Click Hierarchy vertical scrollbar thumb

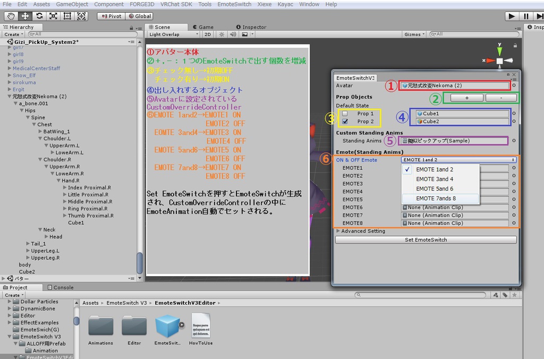click(140, 263)
